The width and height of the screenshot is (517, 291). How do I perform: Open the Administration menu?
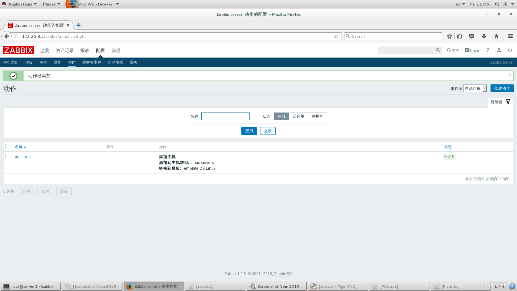[x=116, y=50]
